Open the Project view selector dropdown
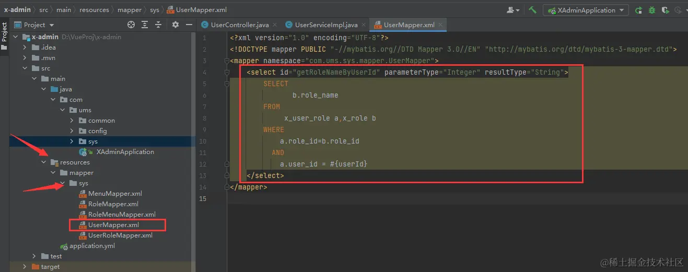Image resolution: width=688 pixels, height=272 pixels. 34,25
